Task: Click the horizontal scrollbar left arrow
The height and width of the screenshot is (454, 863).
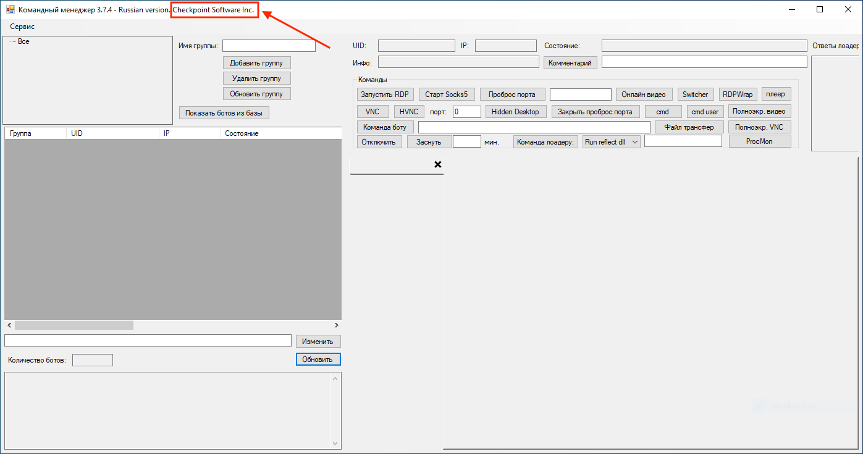Action: (9, 325)
